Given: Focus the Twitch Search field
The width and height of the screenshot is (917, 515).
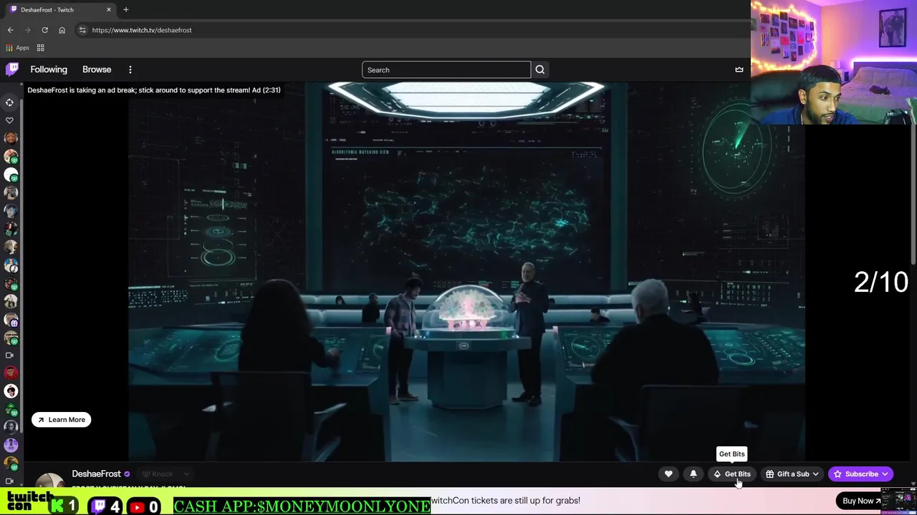Looking at the screenshot, I should click(446, 69).
